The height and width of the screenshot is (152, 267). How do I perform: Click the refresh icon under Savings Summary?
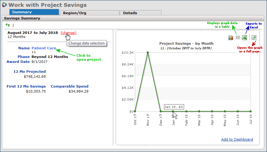pos(8,25)
